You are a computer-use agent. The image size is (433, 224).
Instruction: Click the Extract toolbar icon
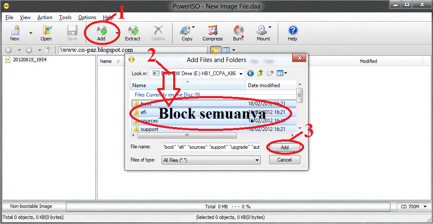133,33
